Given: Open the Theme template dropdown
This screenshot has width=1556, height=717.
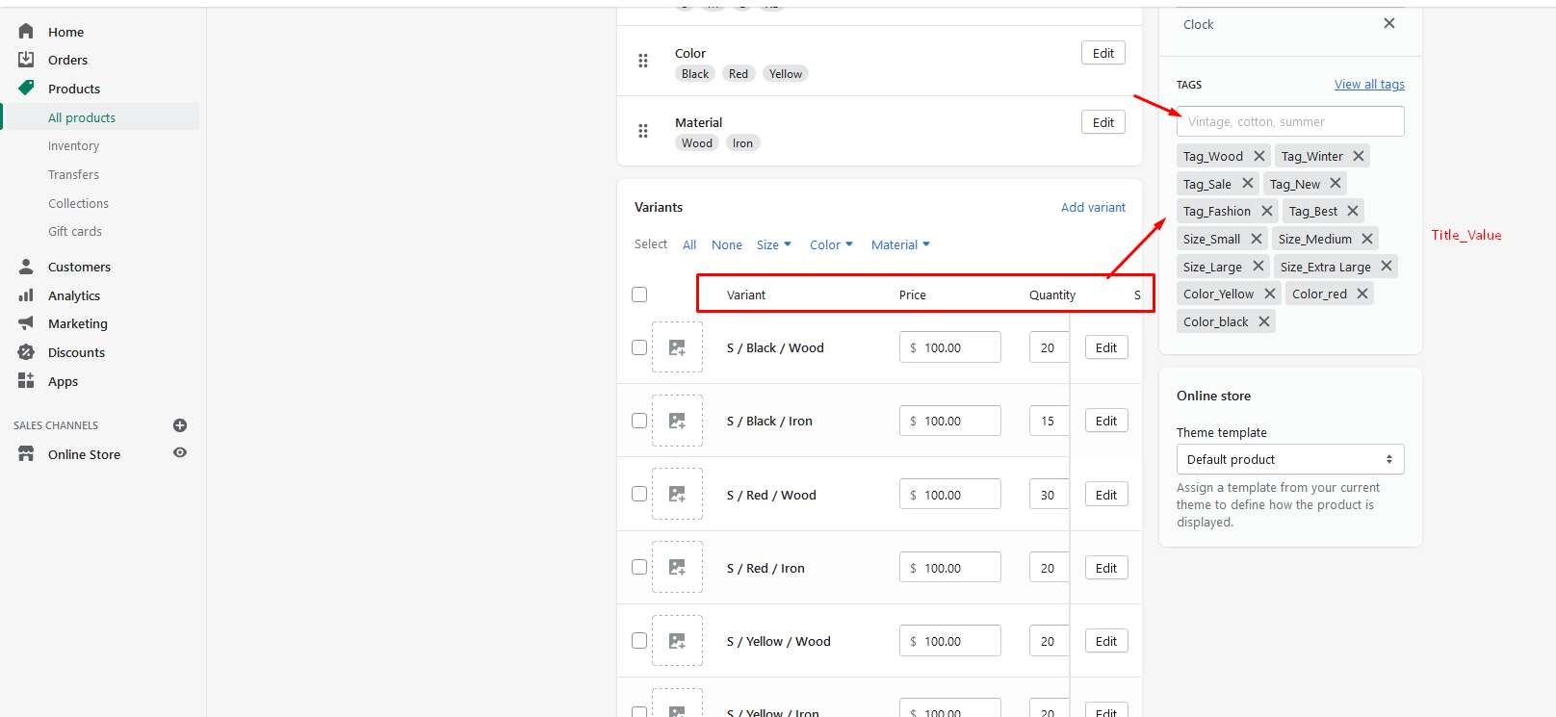Looking at the screenshot, I should point(1290,459).
